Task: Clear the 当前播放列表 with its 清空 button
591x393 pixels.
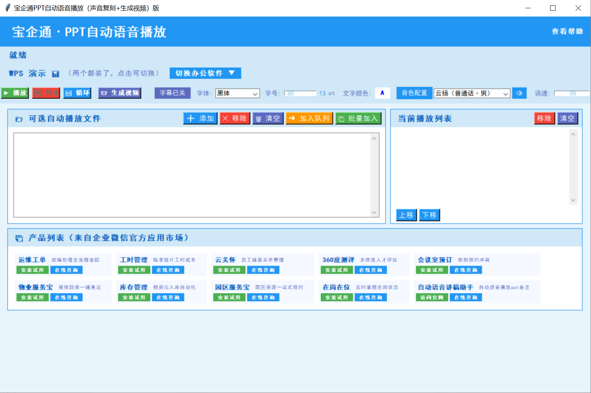Action: coord(568,119)
